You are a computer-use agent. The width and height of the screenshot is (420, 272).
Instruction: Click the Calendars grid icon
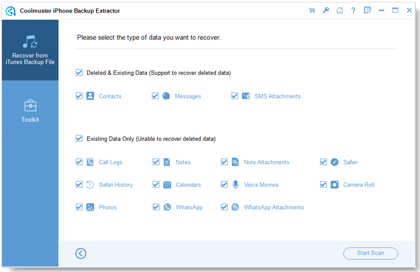[x=167, y=185]
